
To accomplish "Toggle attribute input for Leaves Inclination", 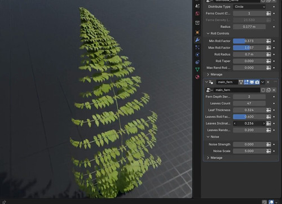I will coord(268,123).
